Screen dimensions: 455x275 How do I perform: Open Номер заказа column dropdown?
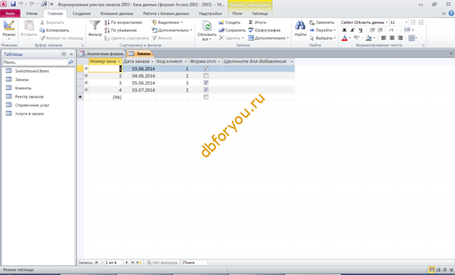(119, 61)
